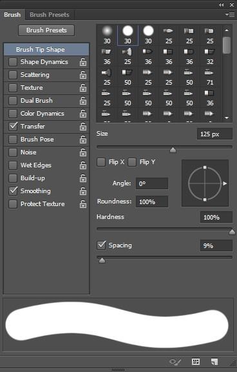Toggle the live brush tip preview icon
Viewport: 237px width, 372px height.
175,362
